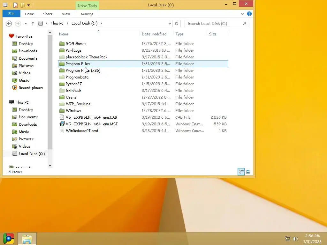Switch to large icons view layout
The width and height of the screenshot is (327, 245).
click(x=248, y=172)
